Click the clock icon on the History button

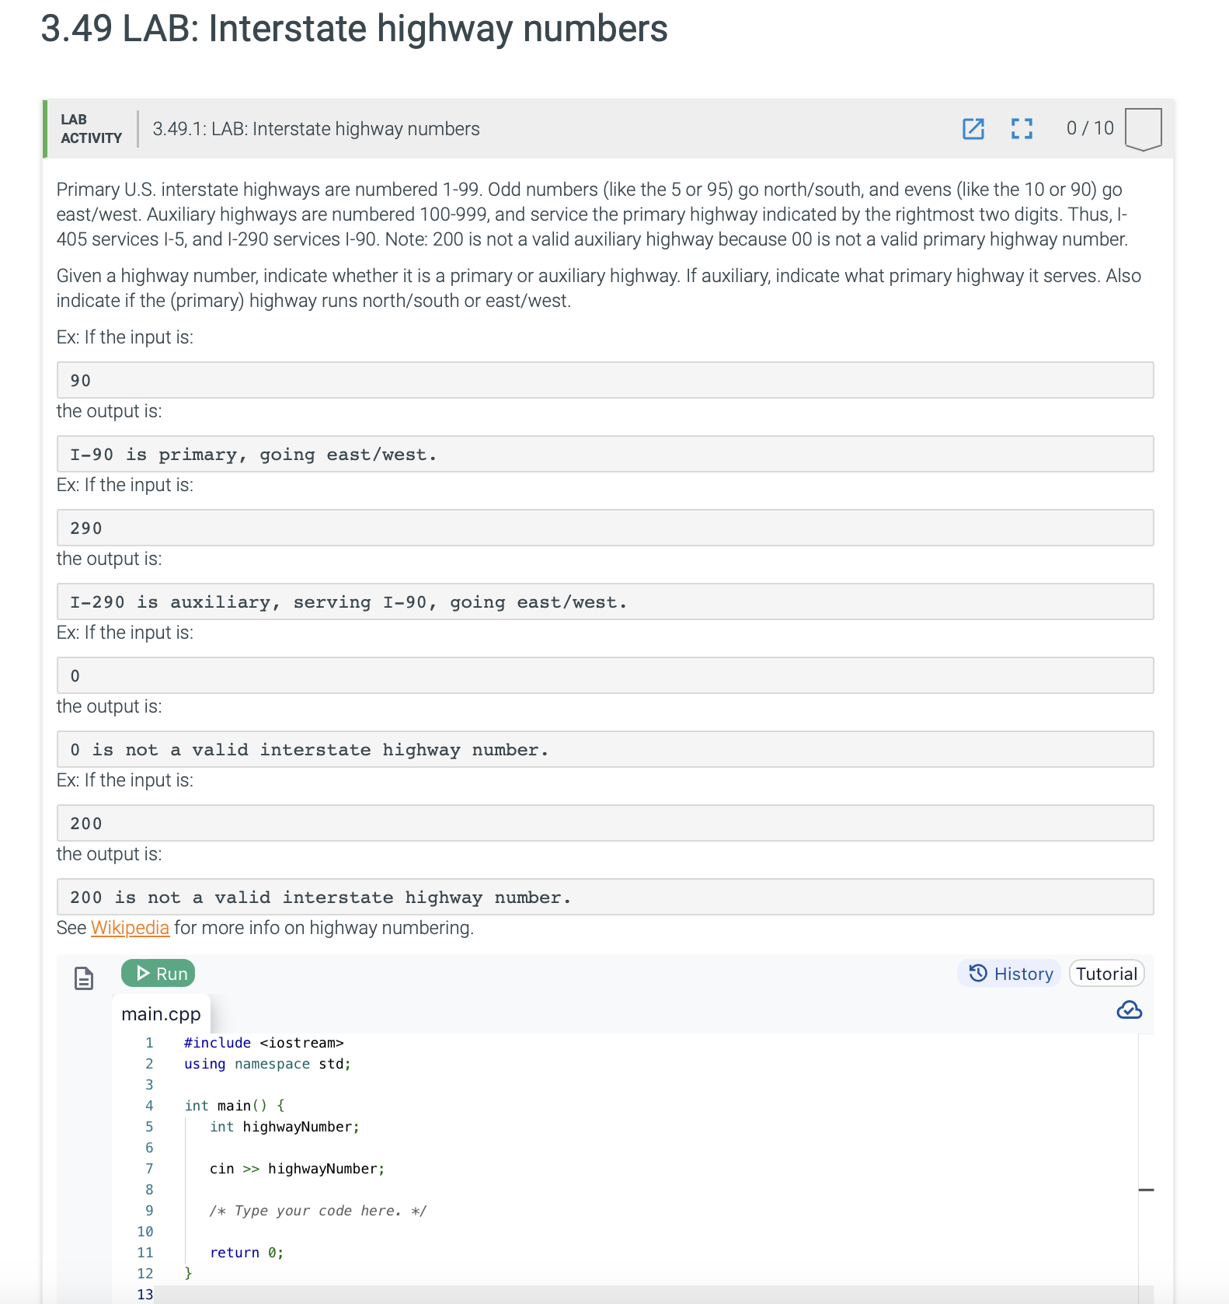[x=979, y=973]
